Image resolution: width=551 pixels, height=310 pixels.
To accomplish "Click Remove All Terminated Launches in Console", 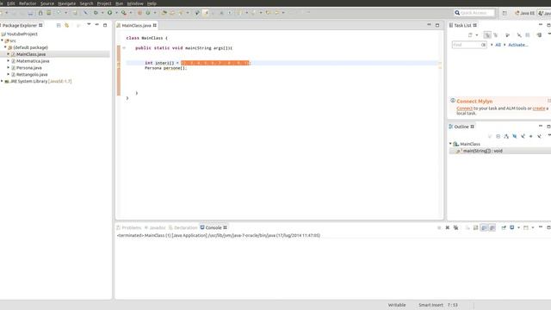I will tap(455, 227).
